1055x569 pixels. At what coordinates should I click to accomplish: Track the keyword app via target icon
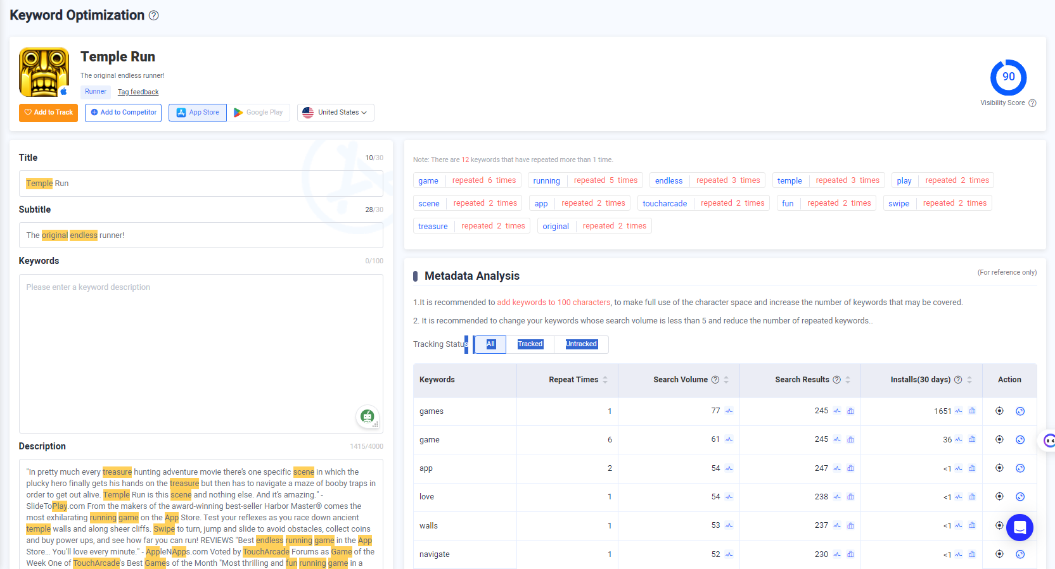(x=999, y=468)
